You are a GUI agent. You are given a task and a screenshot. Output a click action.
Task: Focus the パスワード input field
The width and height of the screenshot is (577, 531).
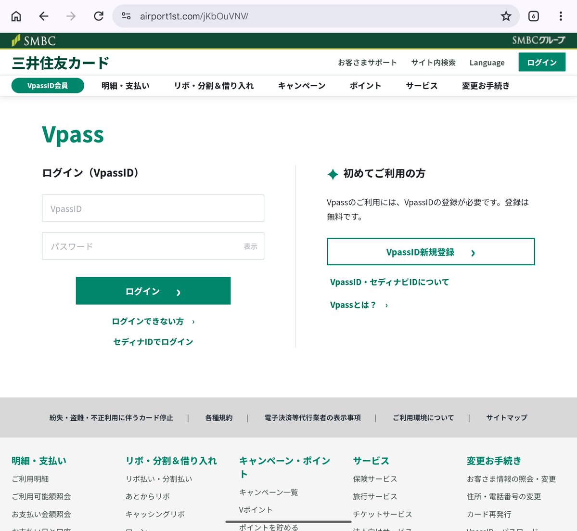tap(153, 246)
